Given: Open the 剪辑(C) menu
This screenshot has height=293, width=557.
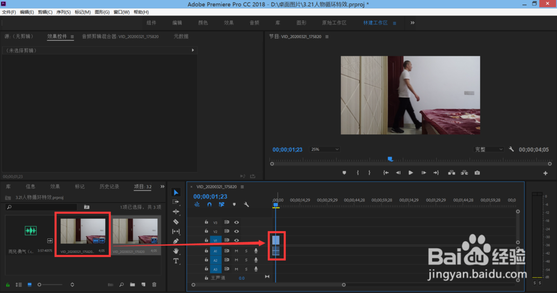Looking at the screenshot, I should pos(45,12).
